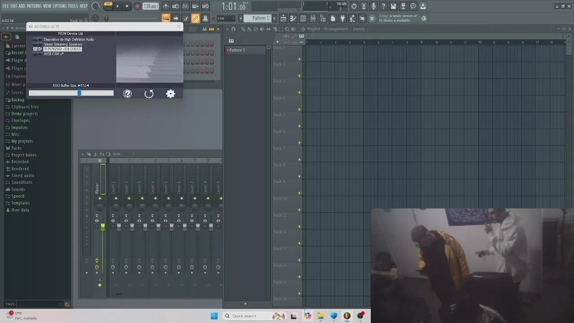Click the microphone one-click recording icon

(374, 6)
